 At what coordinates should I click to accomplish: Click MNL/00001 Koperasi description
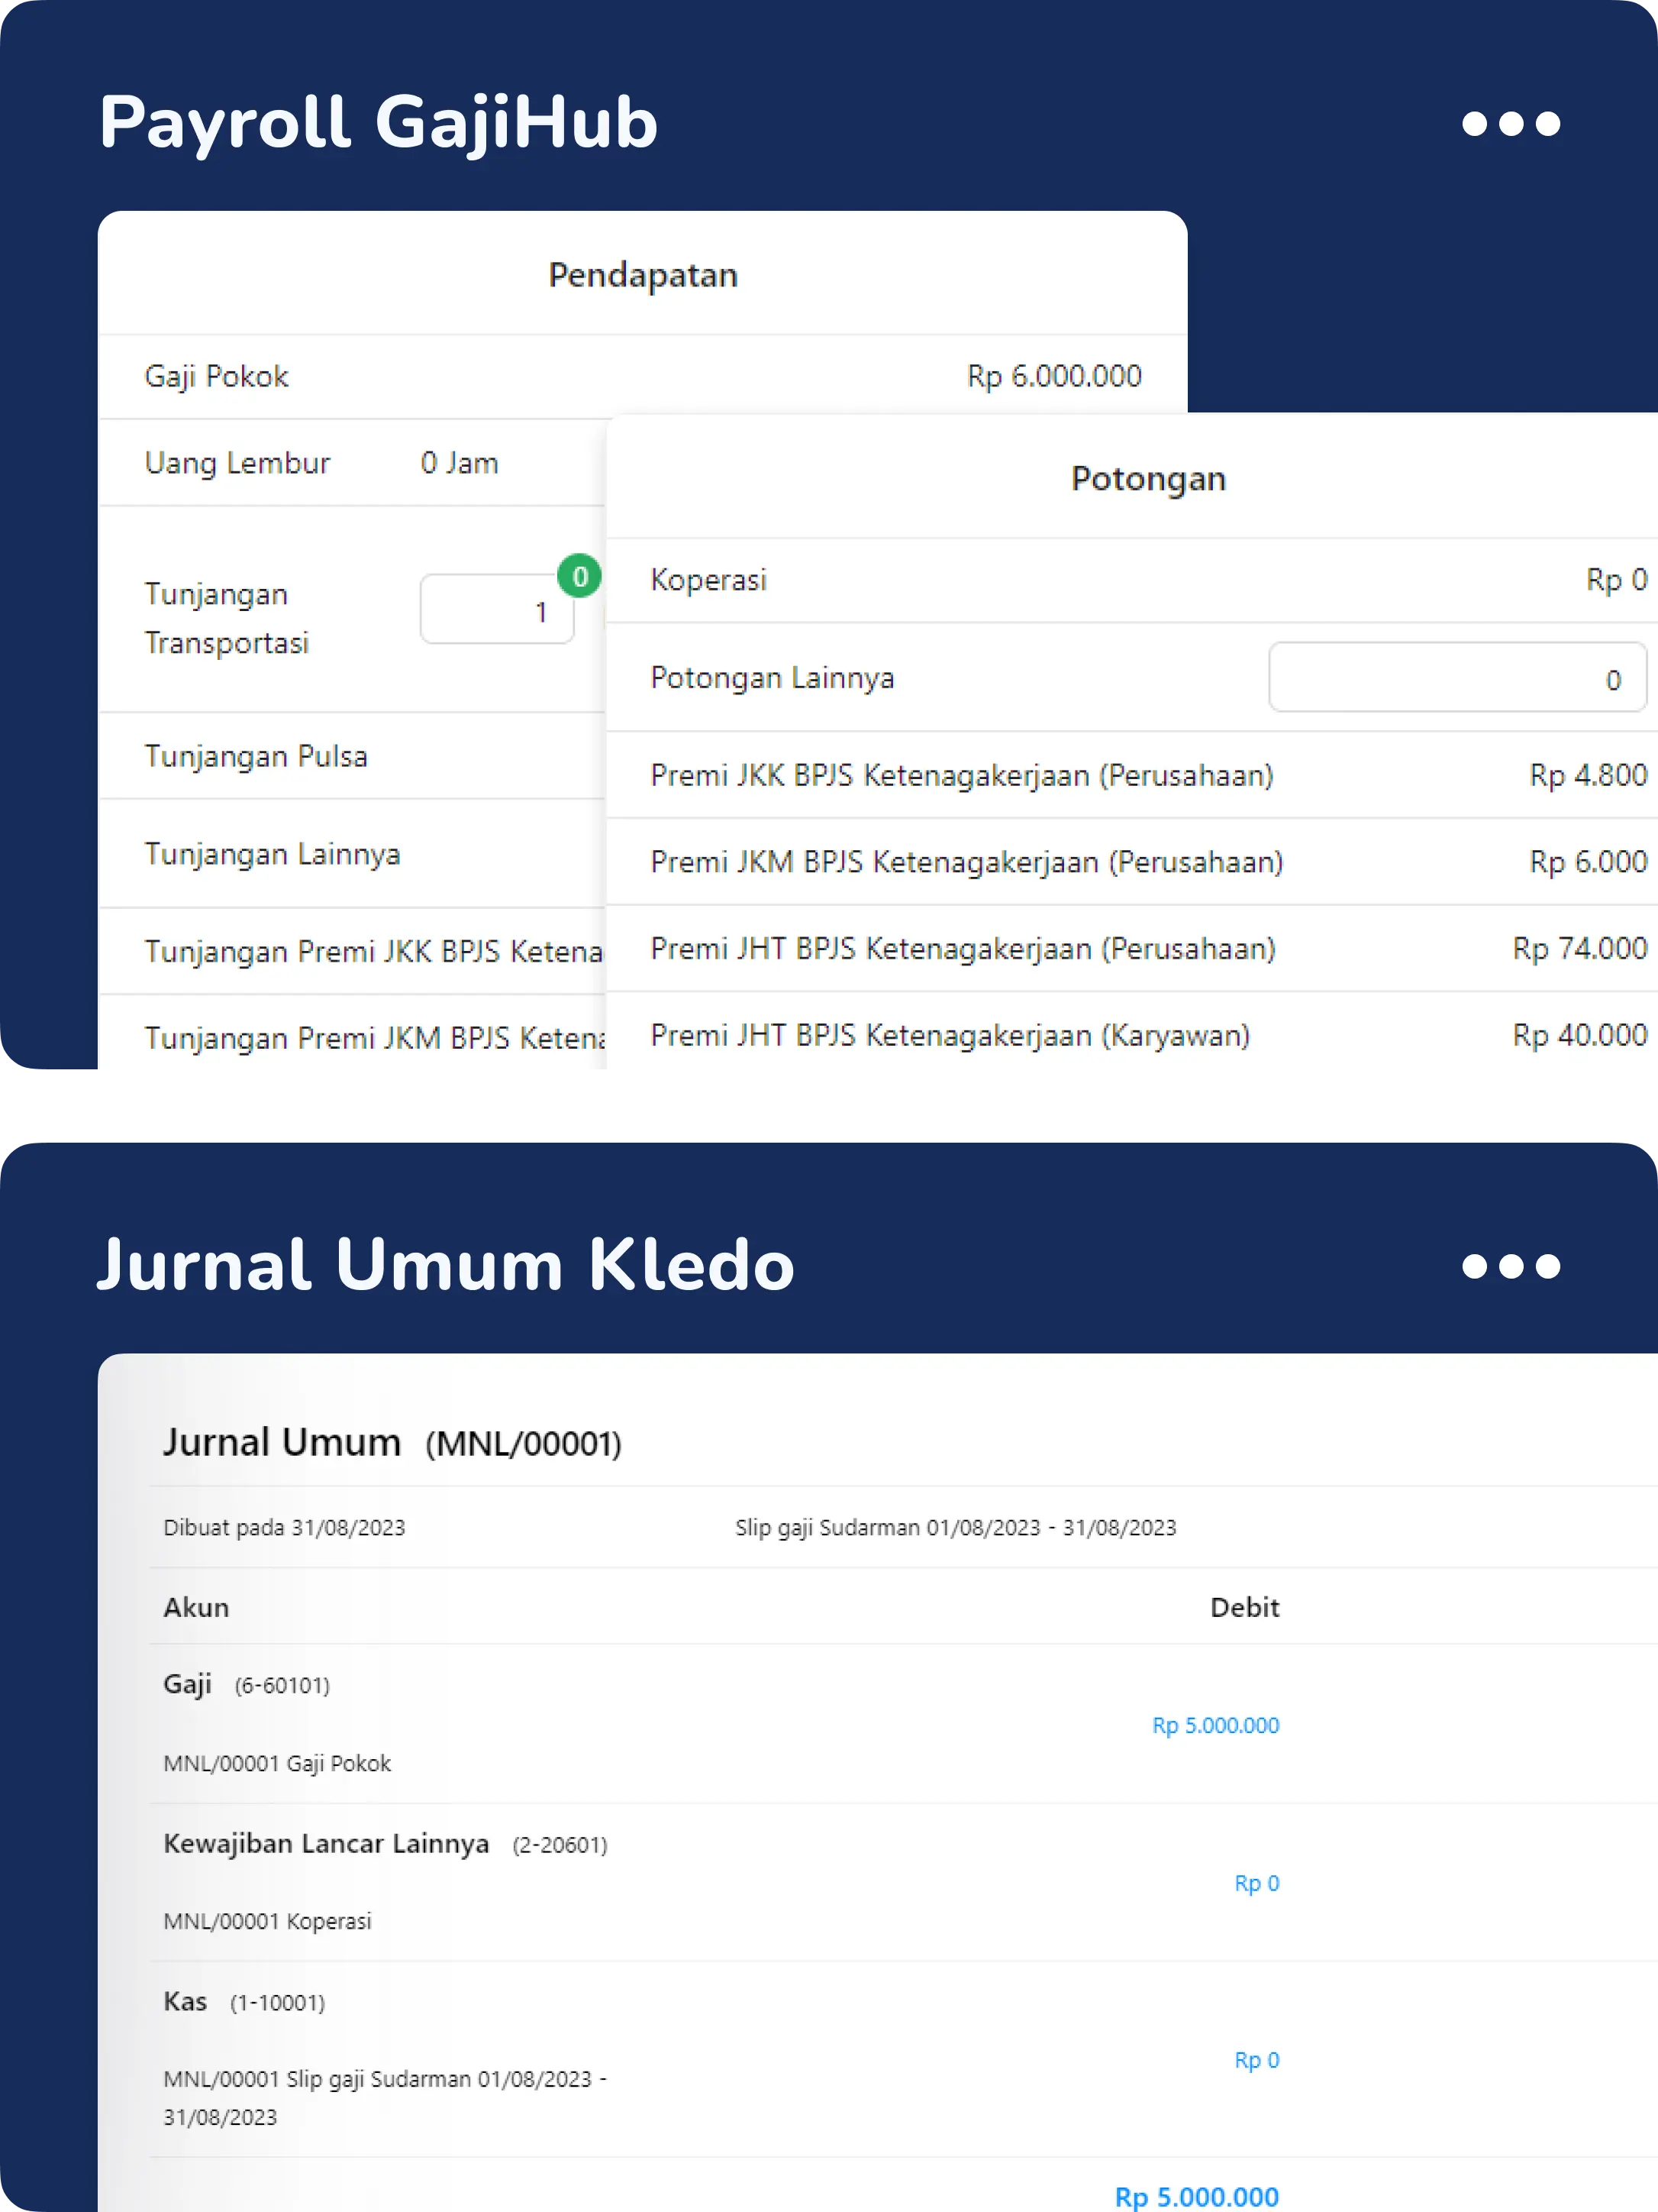pyautogui.click(x=267, y=1921)
